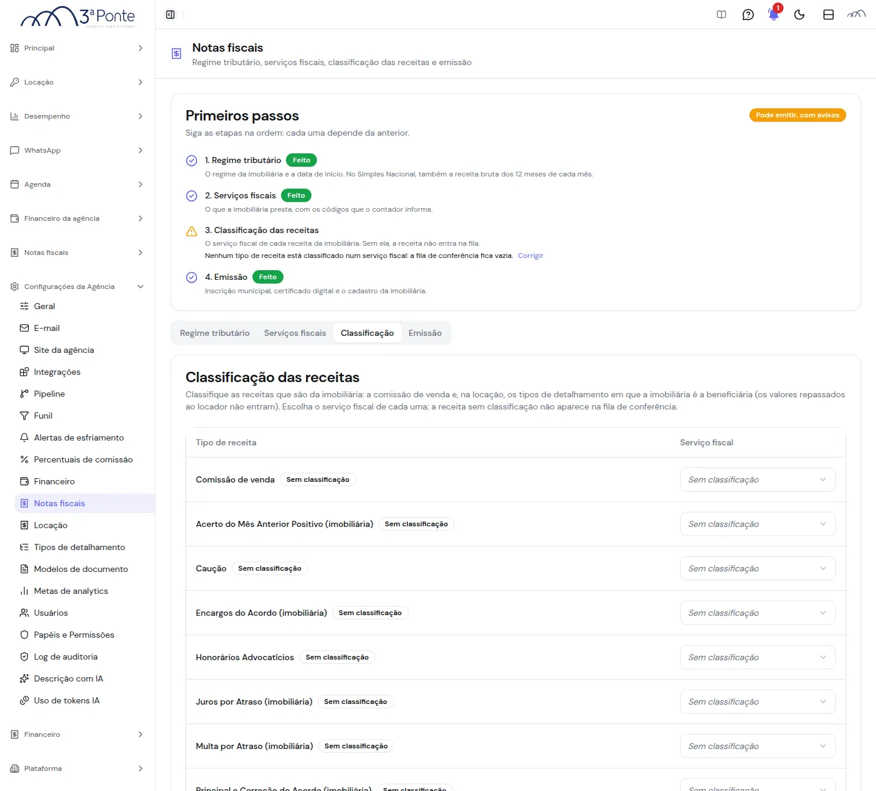Viewport: 876px width, 791px height.
Task: Switch to the Emissão tab
Action: pos(425,333)
